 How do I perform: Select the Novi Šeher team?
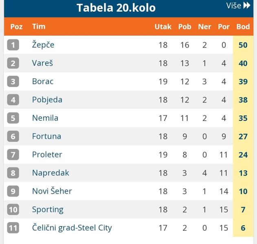(52, 191)
